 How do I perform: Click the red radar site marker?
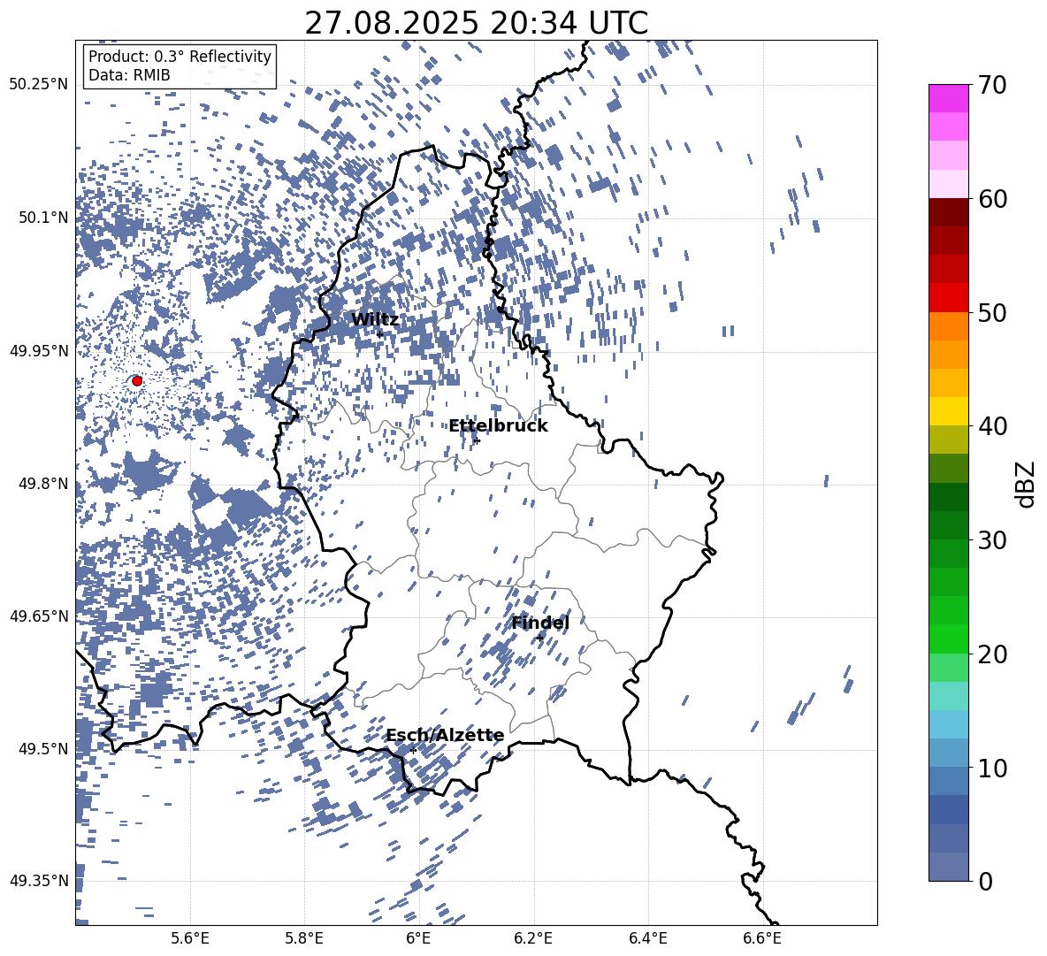point(137,380)
